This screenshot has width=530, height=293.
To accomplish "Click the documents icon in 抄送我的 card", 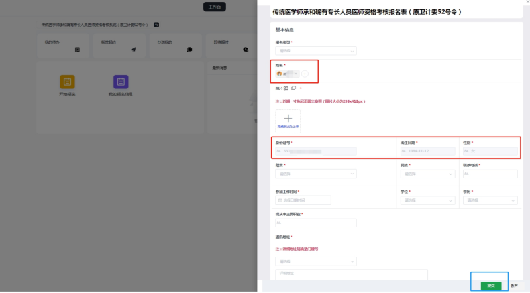I will (x=189, y=50).
